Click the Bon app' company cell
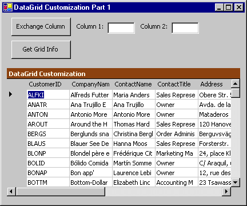 click(x=91, y=172)
